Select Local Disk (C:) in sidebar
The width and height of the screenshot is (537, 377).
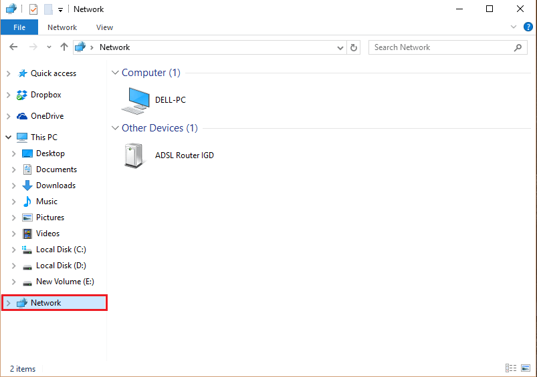61,250
